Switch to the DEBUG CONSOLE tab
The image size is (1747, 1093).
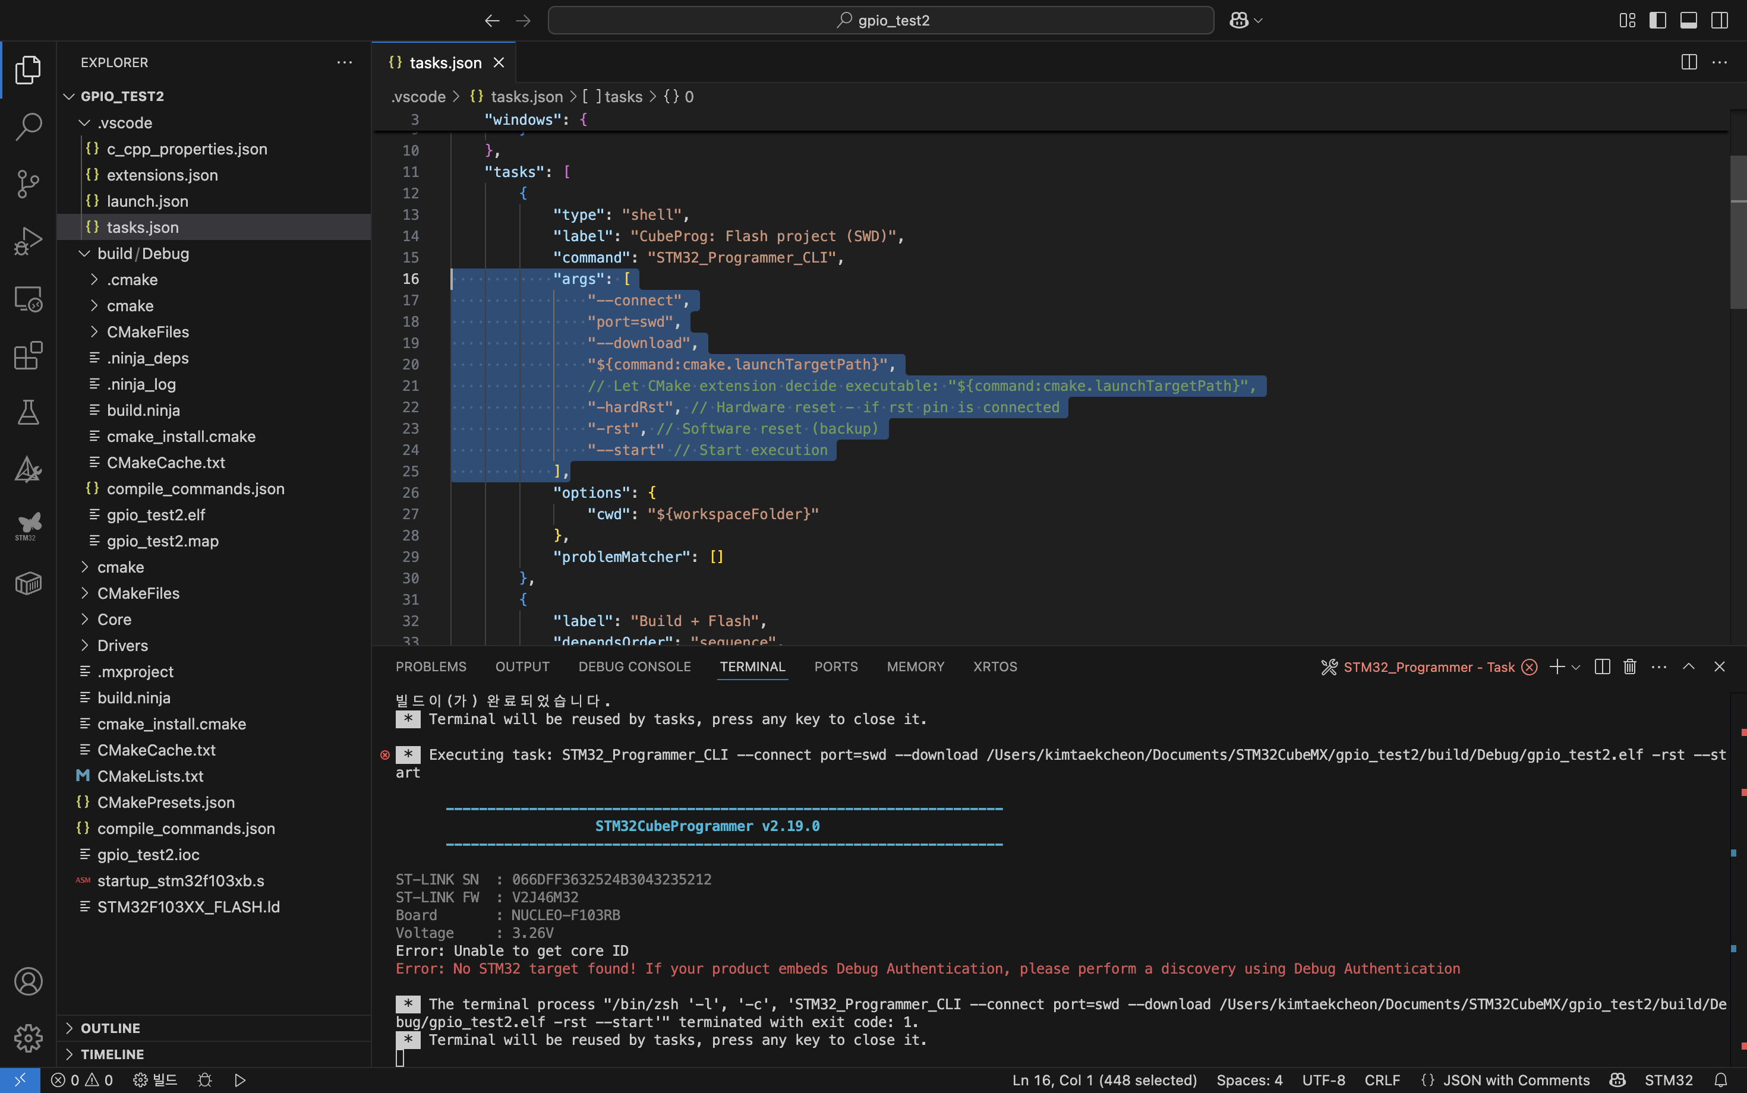click(x=634, y=666)
